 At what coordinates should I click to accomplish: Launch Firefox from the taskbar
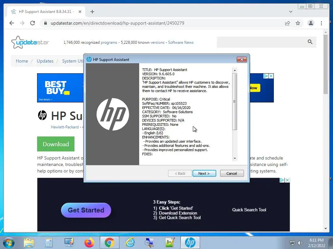[x=89, y=243]
